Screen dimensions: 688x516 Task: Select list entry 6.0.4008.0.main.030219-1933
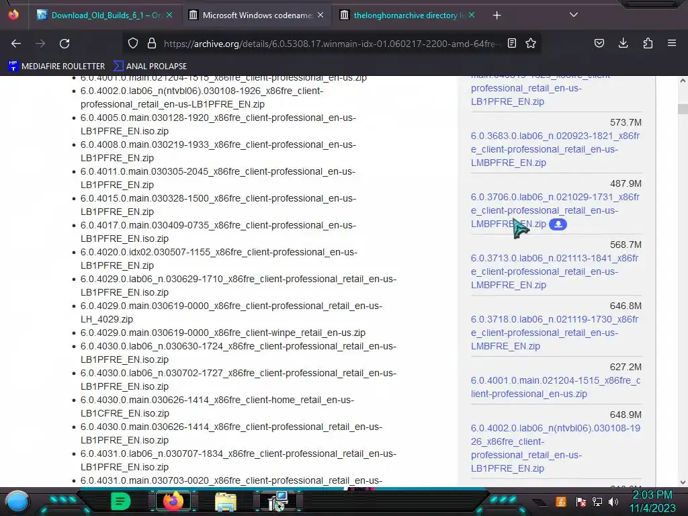pyautogui.click(x=218, y=151)
